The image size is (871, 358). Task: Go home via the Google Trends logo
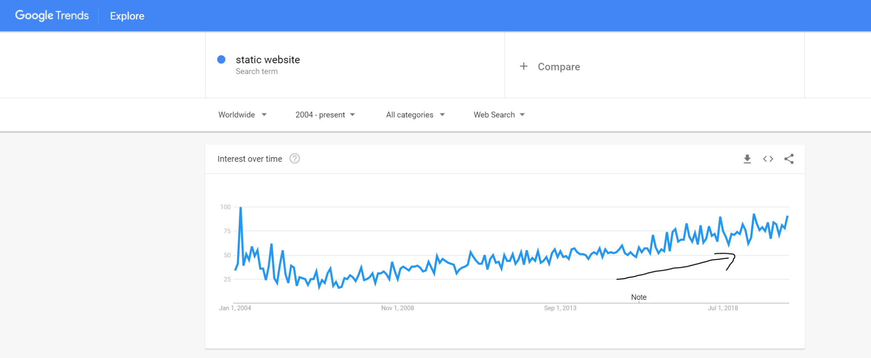(x=52, y=15)
